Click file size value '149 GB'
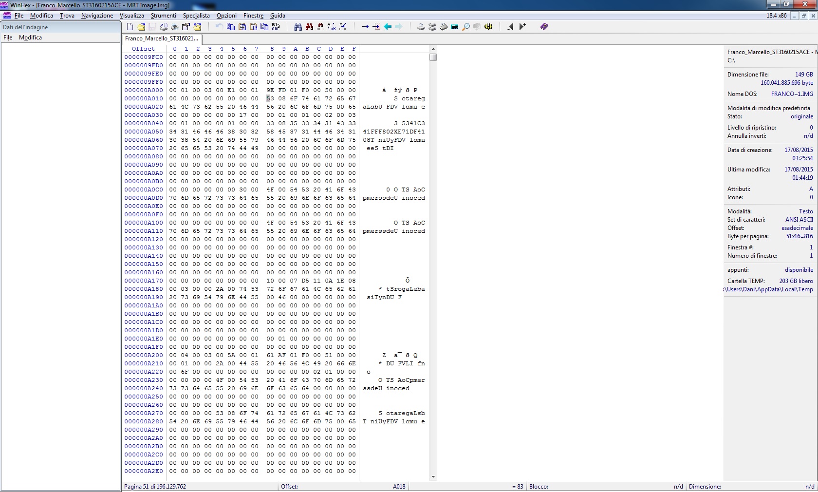The image size is (818, 492). [x=804, y=75]
